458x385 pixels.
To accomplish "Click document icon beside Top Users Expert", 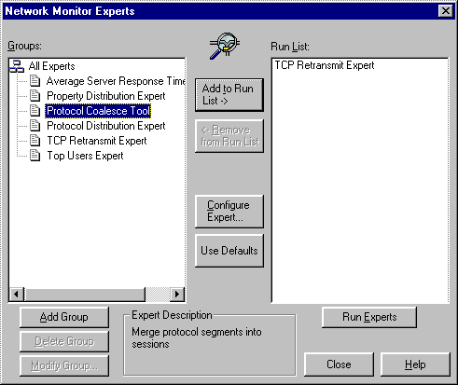I will (x=35, y=156).
